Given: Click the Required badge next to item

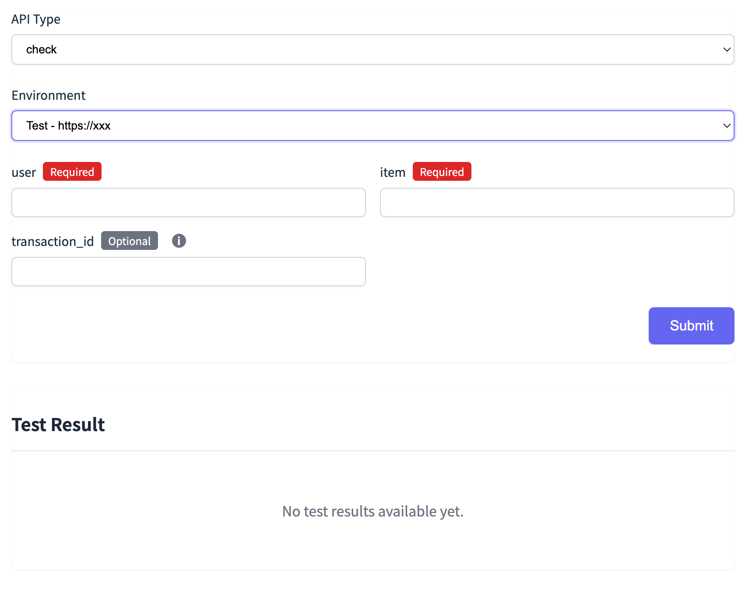Looking at the screenshot, I should [x=442, y=172].
